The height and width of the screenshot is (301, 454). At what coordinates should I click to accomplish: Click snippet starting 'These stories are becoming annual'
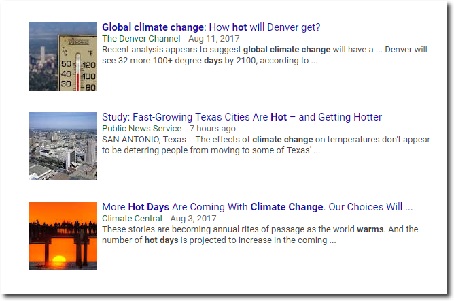260,235
